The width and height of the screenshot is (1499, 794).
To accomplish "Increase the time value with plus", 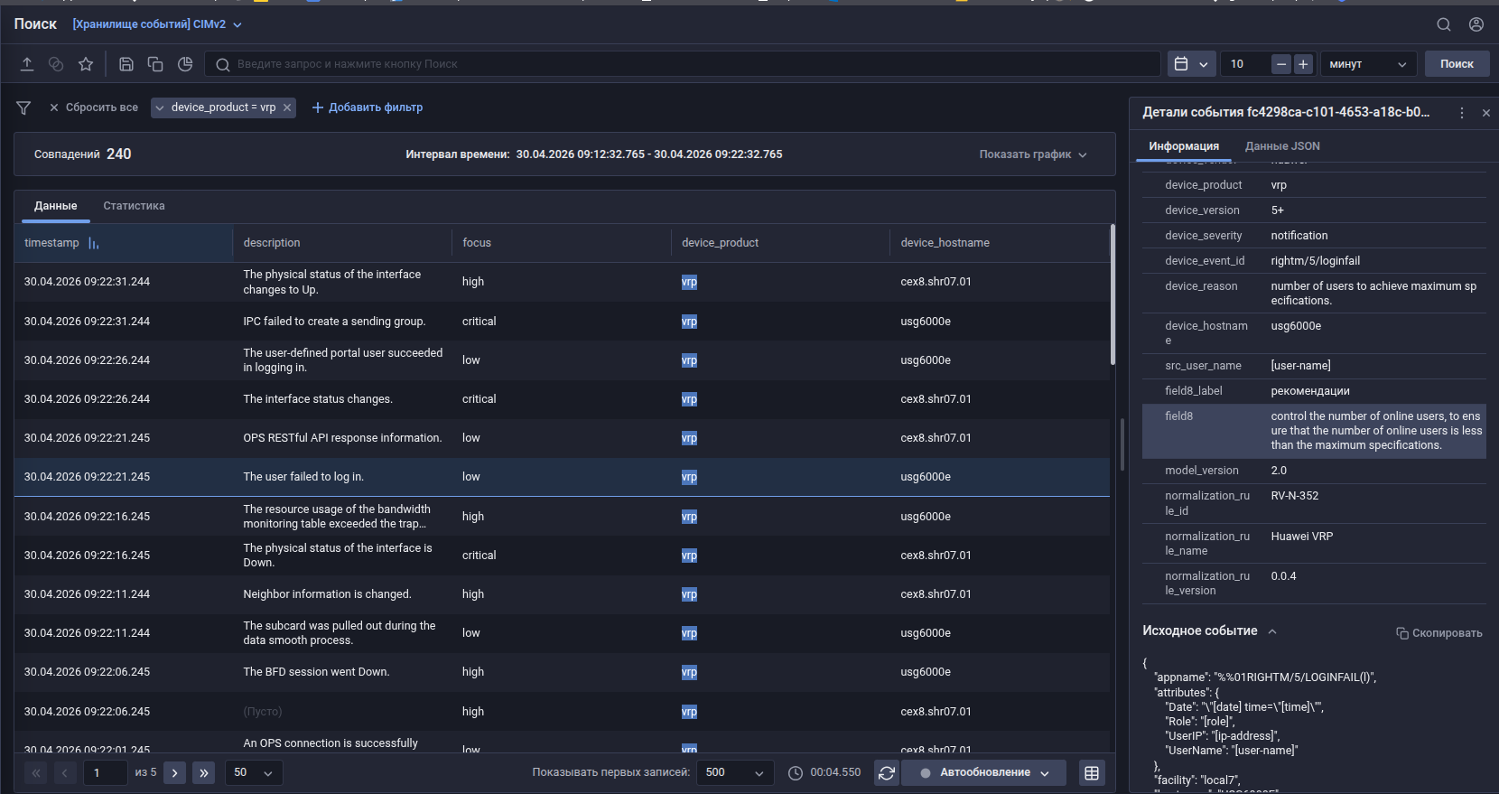I will click(1303, 64).
